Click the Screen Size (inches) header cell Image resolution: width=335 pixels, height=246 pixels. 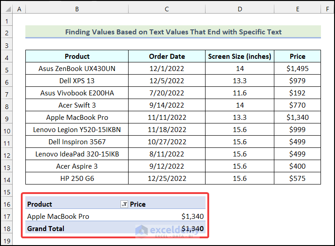pos(239,57)
